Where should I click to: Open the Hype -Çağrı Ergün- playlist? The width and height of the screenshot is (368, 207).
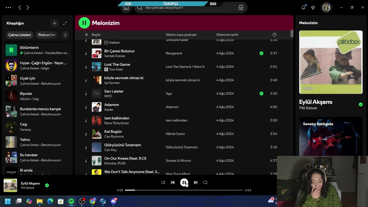pyautogui.click(x=37, y=66)
